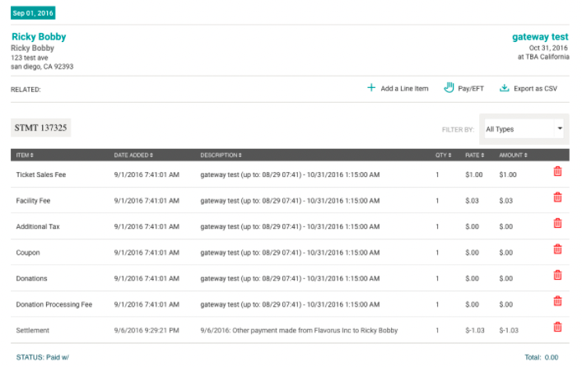Open the Ricky Bobby customer link
This screenshot has height=367, width=582.
point(39,37)
